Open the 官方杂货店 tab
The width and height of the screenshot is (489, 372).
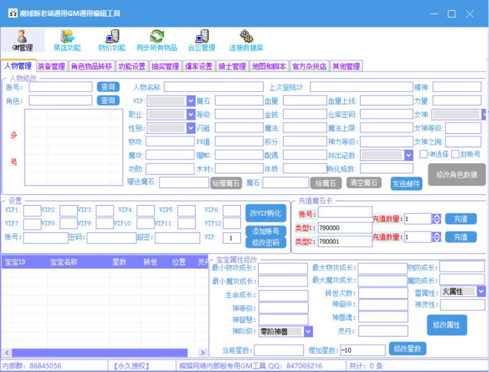309,67
